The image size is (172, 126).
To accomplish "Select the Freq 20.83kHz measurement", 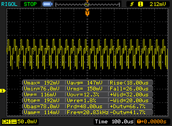I will pos(87,112).
